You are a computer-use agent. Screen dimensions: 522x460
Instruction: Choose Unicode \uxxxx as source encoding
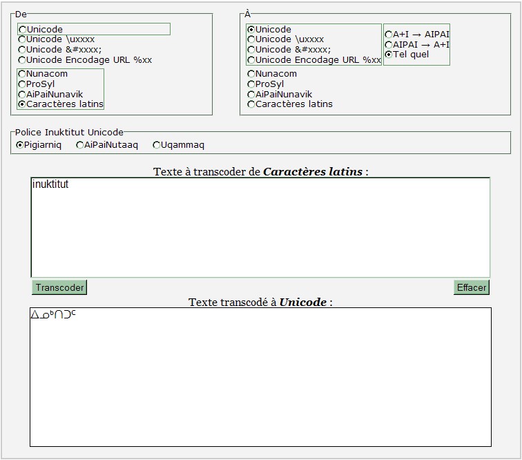[23, 40]
